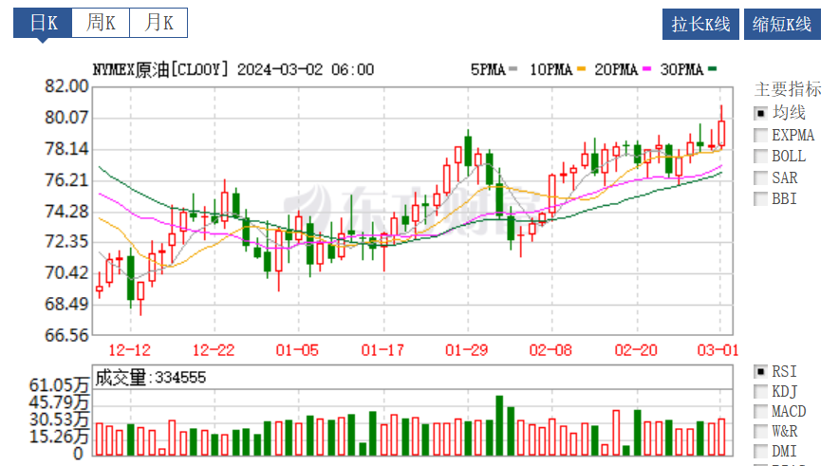Click the NYMEX原油[CL00Y] chart title
Viewport: 839px width, 466px height.
160,69
